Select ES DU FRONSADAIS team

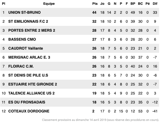click(27, 102)
